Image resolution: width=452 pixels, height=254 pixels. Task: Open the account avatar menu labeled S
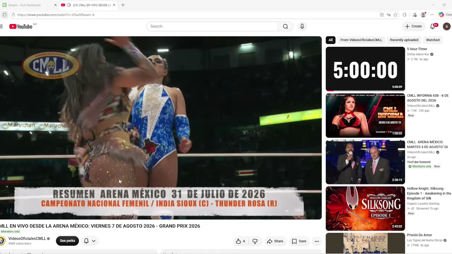point(447,26)
